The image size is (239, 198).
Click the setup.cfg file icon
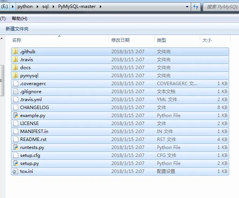point(16,155)
